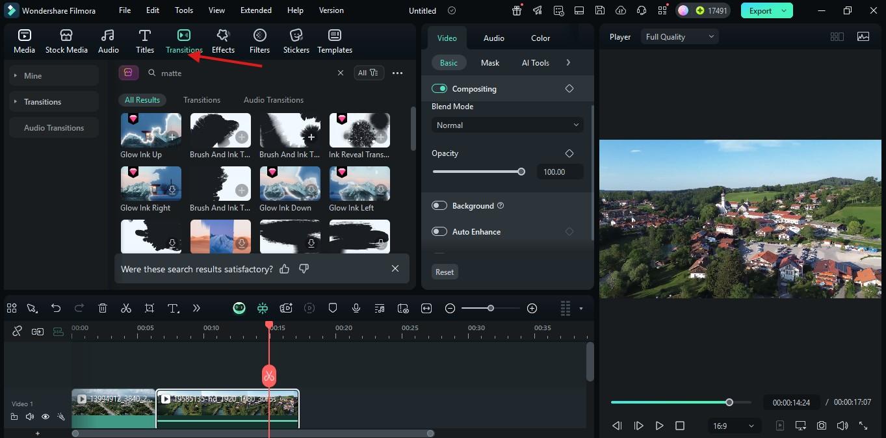Open the Extended menu
The image size is (886, 438).
[256, 10]
